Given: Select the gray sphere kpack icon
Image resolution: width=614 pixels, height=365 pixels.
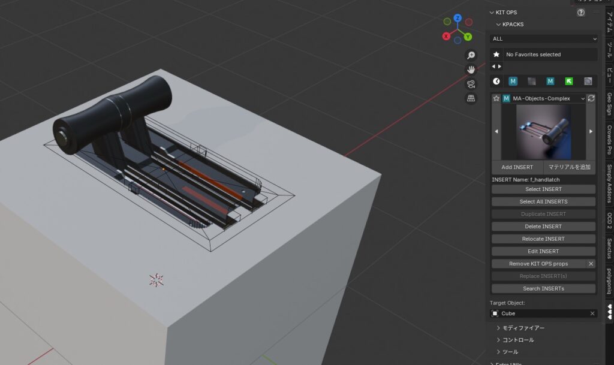Looking at the screenshot, I should pos(588,81).
